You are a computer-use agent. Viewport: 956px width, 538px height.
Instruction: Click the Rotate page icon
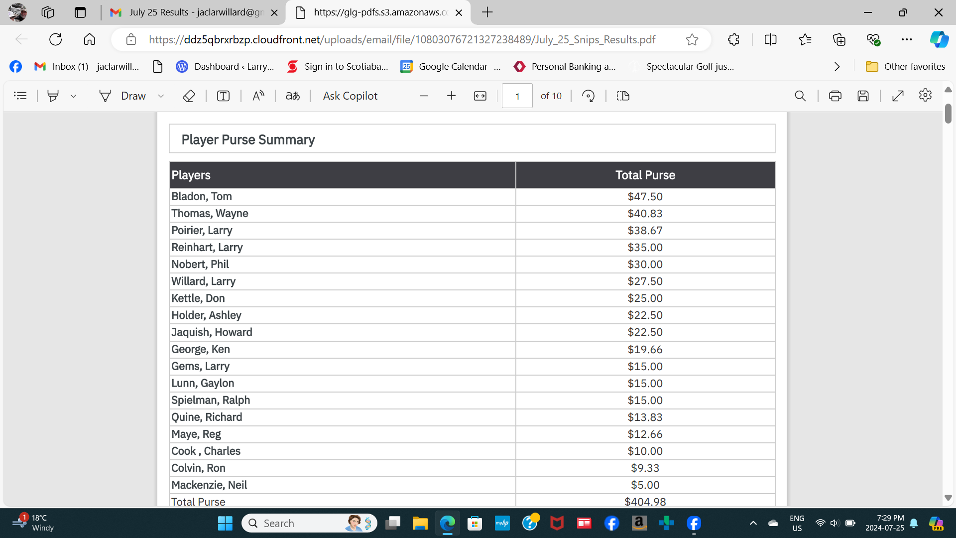pos(588,96)
